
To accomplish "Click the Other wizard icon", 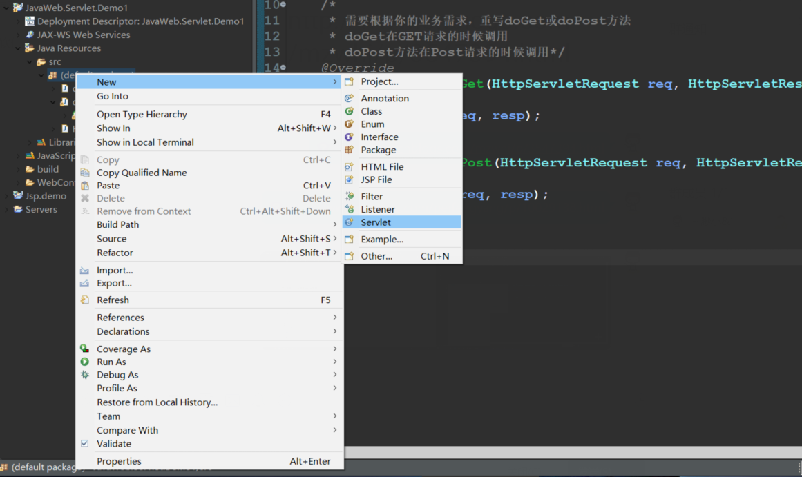I will (x=350, y=256).
